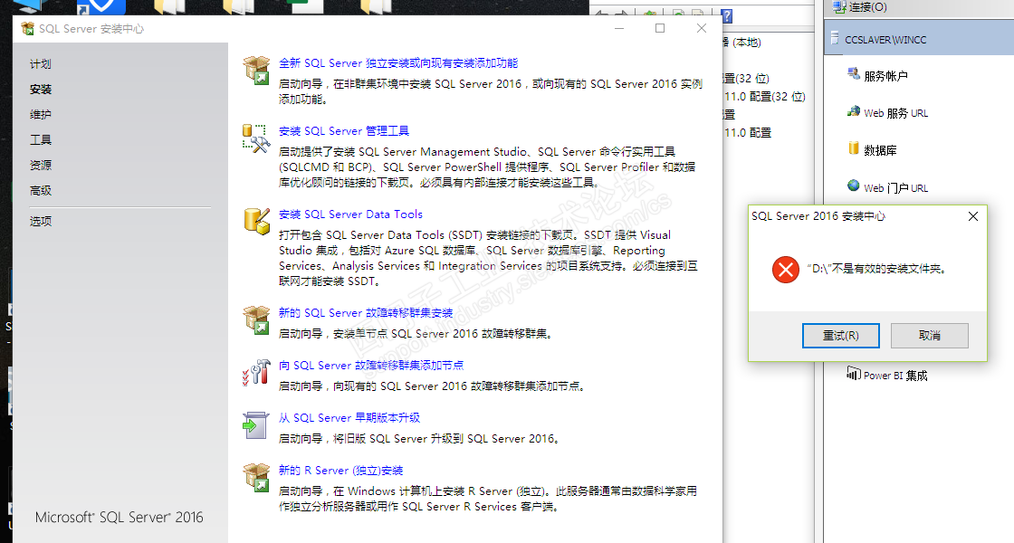This screenshot has height=543, width=1014.
Task: Click the 重试(R) button in the dialog
Action: (841, 336)
